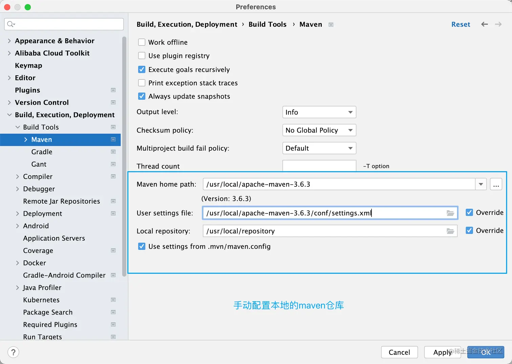Uncheck Use settings from .mvn/maven.config
This screenshot has height=364, width=512.
[142, 246]
